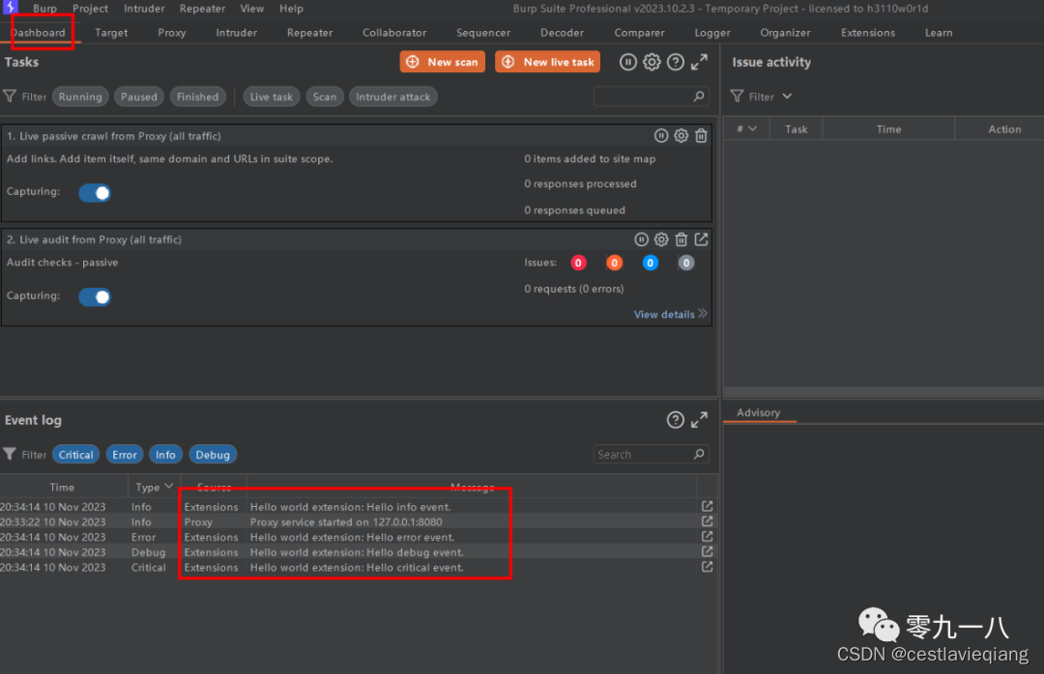Open Live audit task in new window
This screenshot has width=1044, height=674.
[x=701, y=239]
